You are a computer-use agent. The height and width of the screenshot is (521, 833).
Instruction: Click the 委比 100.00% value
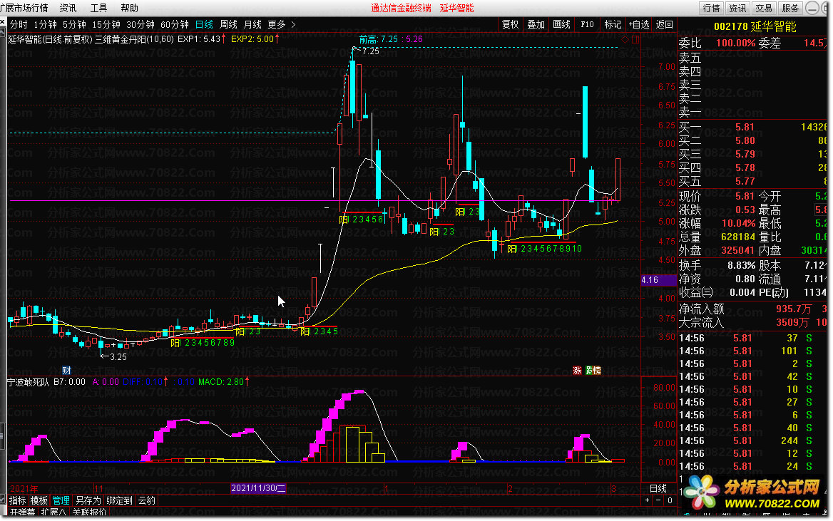736,43
